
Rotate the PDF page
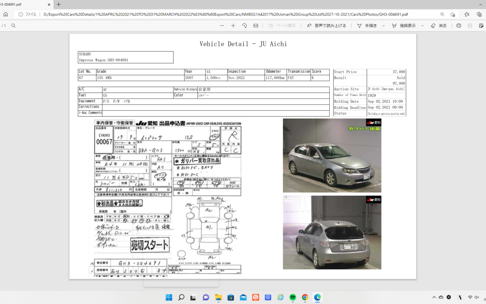[x=244, y=26]
